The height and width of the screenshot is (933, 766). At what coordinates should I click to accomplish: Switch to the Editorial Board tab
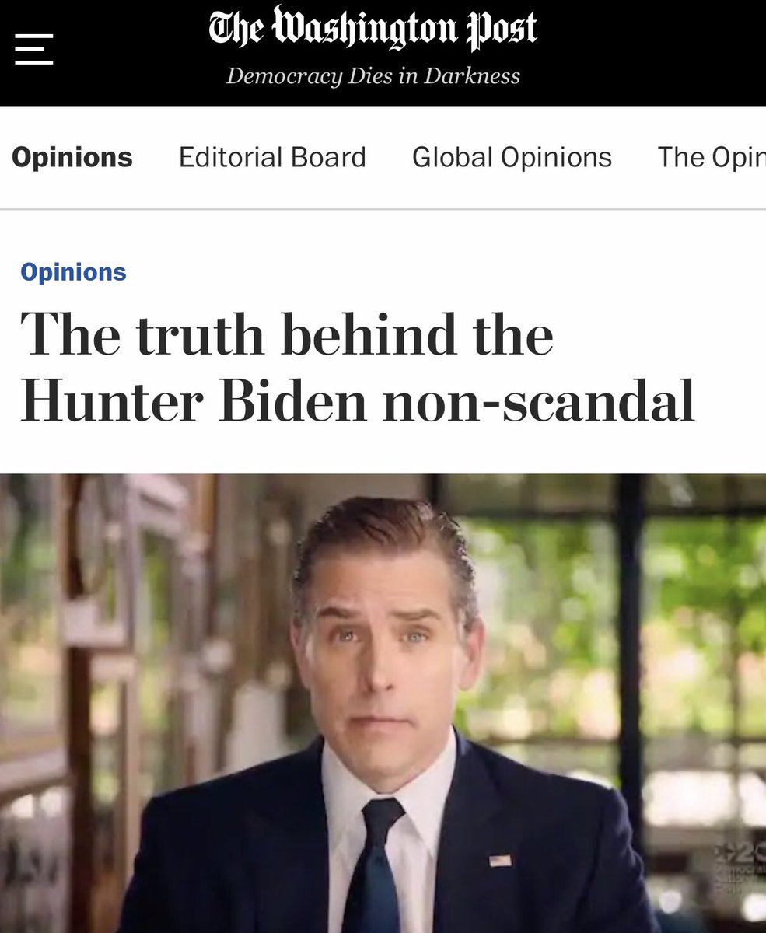272,157
